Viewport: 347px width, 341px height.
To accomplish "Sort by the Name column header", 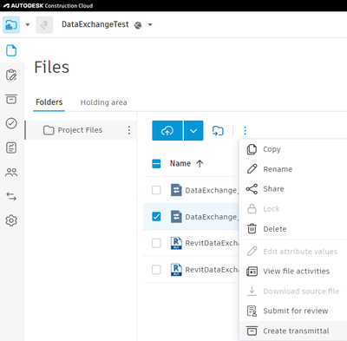I will (x=180, y=164).
